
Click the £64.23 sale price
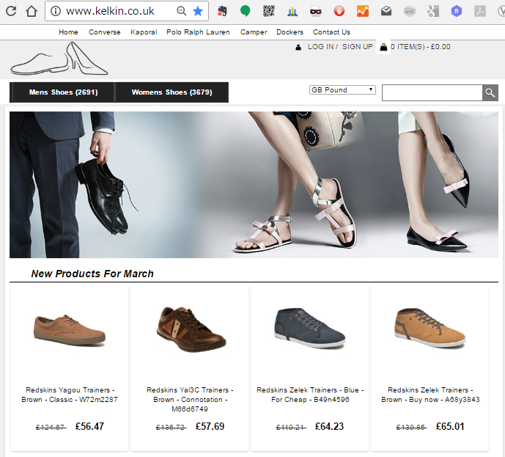tap(329, 426)
